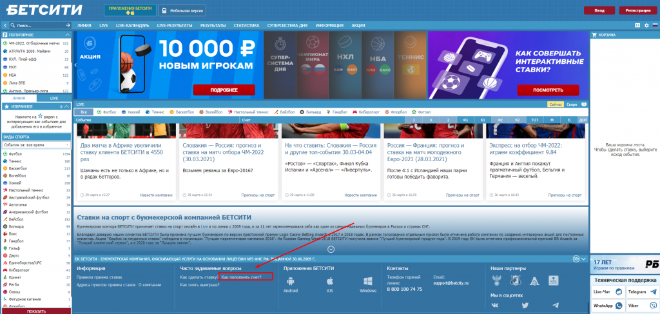Open Telegram support chat
This screenshot has width=660, height=314.
tap(639, 292)
